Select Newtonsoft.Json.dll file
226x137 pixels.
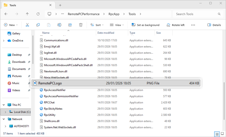56,71
